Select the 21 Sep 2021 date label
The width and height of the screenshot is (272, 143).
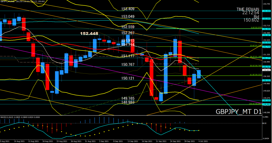point(161,141)
